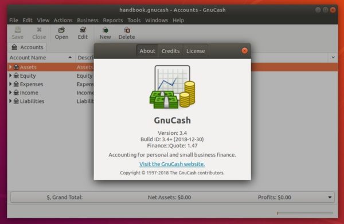Click the bank icon beside Expenses

(16, 84)
